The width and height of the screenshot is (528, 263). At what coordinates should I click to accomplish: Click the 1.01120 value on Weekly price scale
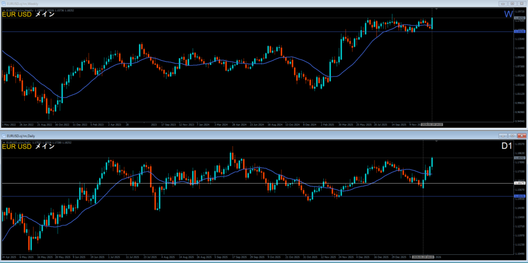pyautogui.click(x=520, y=94)
